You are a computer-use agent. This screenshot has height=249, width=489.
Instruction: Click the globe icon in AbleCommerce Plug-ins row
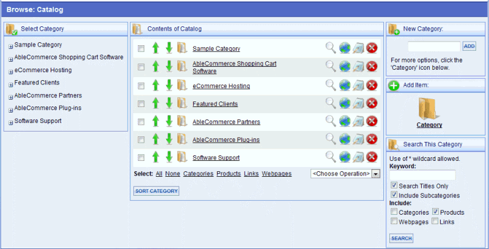click(345, 139)
